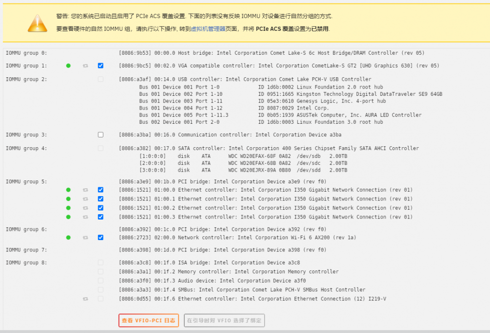
Task: Click the PCI bridge 00:1c.0 Device a392 text
Action: point(222,229)
